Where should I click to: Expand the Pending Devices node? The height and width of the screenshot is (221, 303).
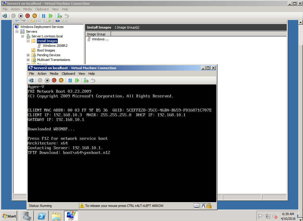(x=28, y=55)
